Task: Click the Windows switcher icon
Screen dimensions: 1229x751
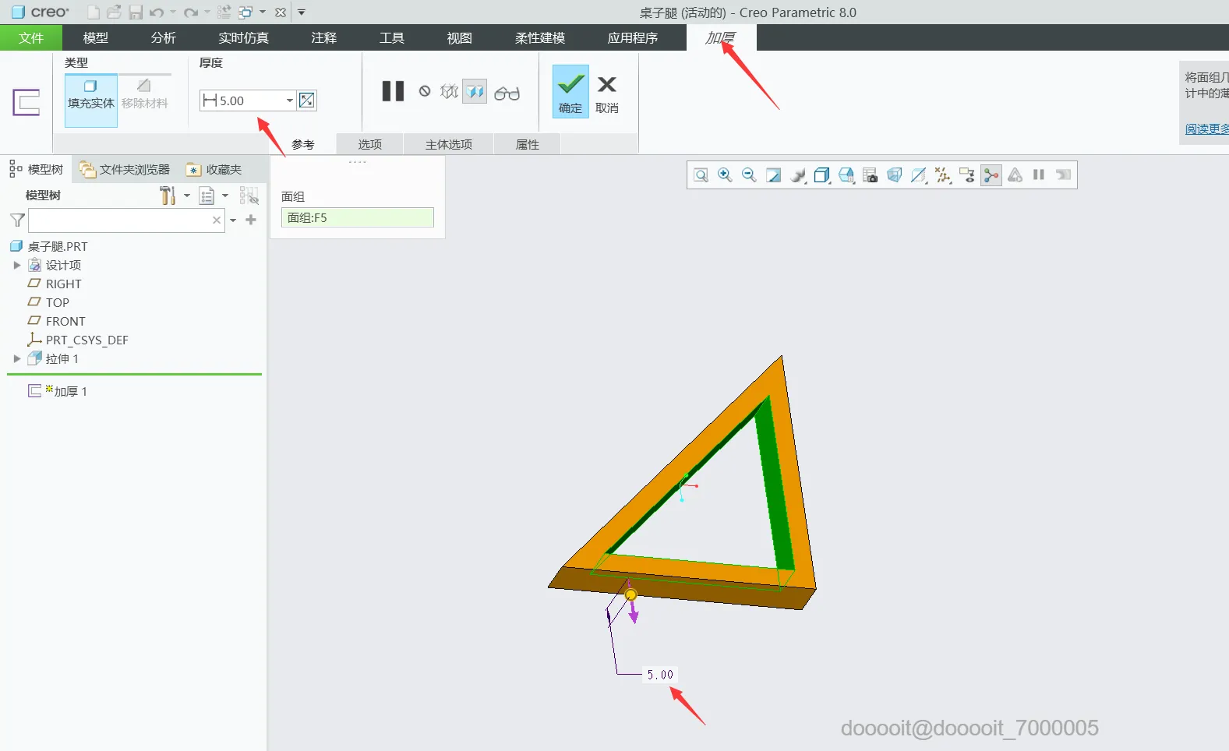Action: pyautogui.click(x=245, y=12)
